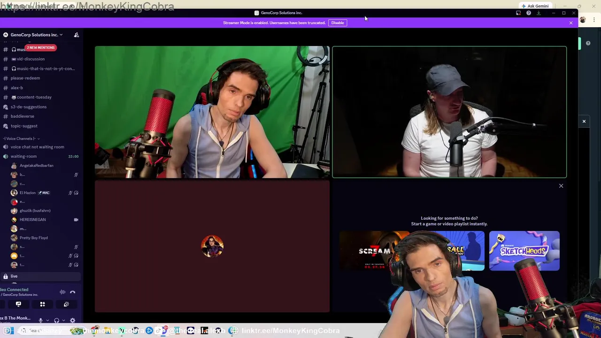Share your screen button in voice panel
This screenshot has width=601, height=338.
click(18, 304)
